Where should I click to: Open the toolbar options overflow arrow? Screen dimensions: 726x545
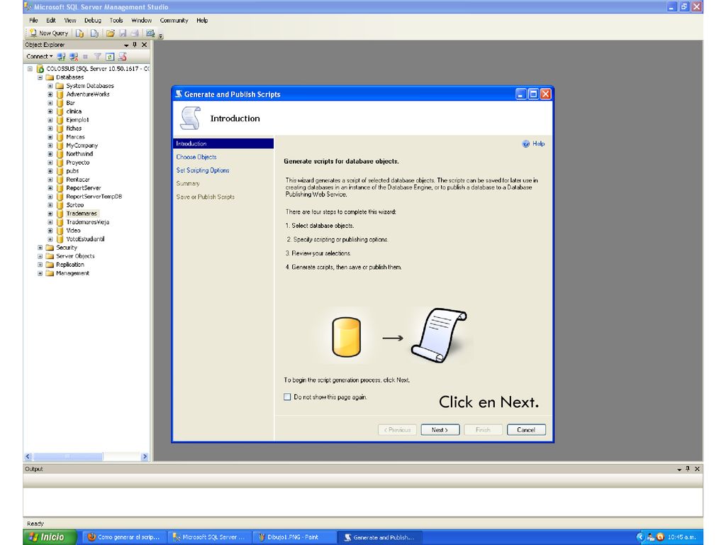tap(161, 35)
